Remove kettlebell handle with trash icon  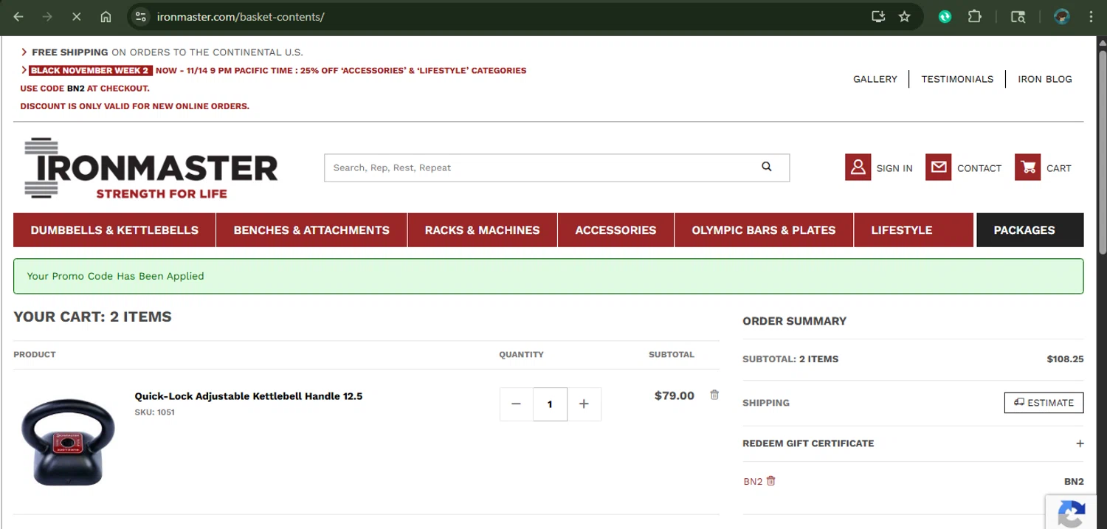(x=714, y=395)
